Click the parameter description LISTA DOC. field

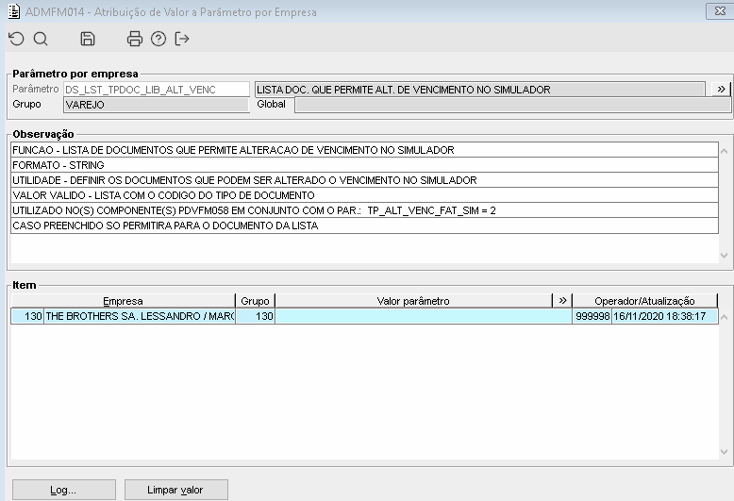coord(480,90)
